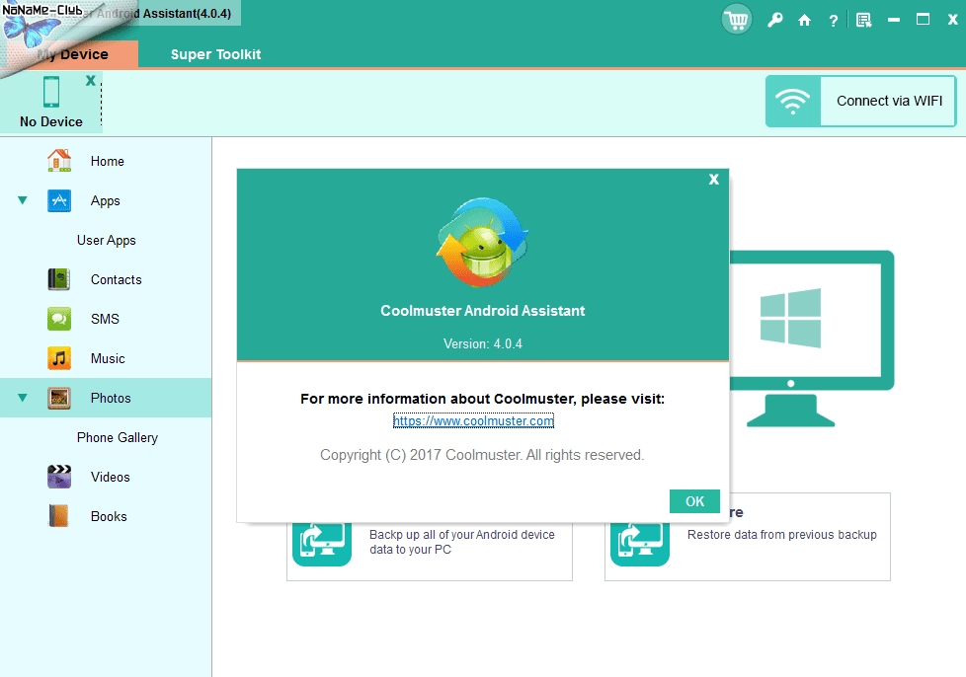Open the https://www.coolmuster.com link
The width and height of the screenshot is (966, 677).
473,421
